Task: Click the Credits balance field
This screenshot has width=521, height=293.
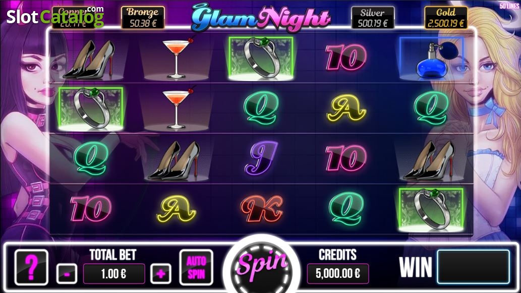Action: point(337,273)
